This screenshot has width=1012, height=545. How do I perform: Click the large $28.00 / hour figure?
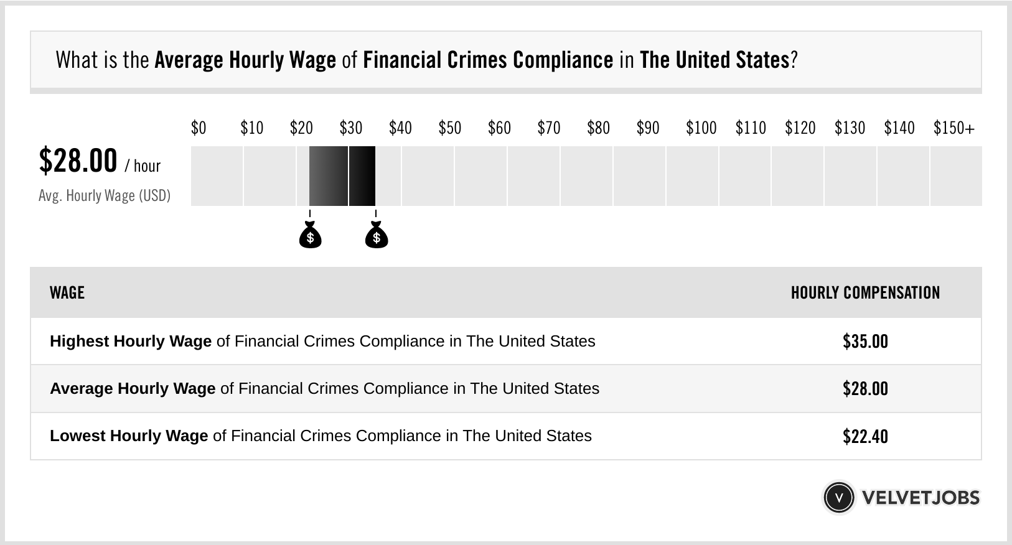pyautogui.click(x=100, y=161)
